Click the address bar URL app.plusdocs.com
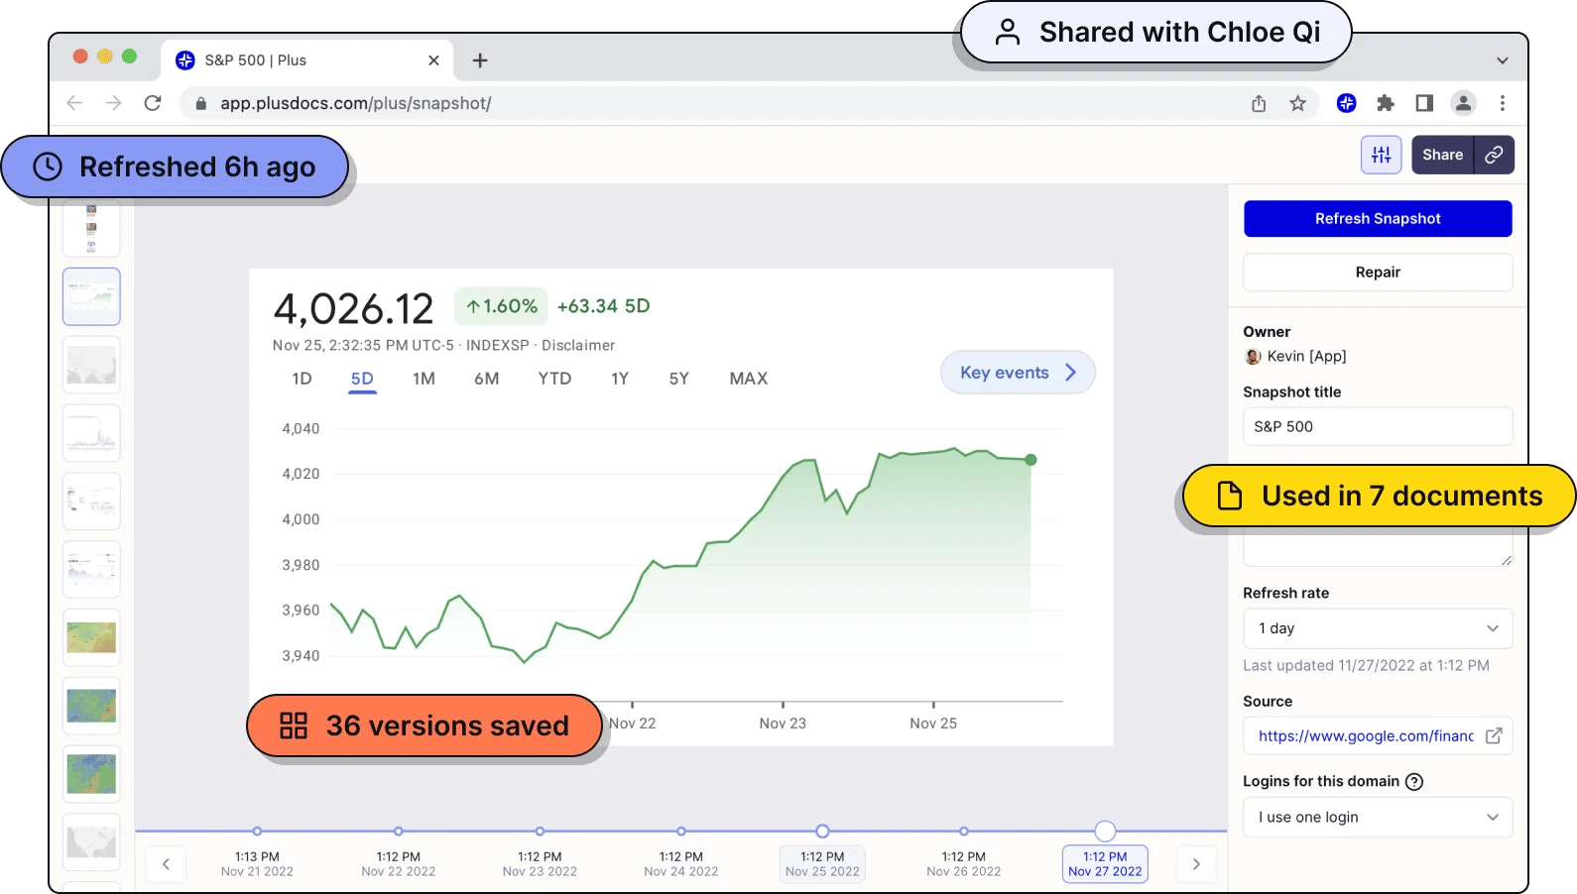 click(355, 103)
